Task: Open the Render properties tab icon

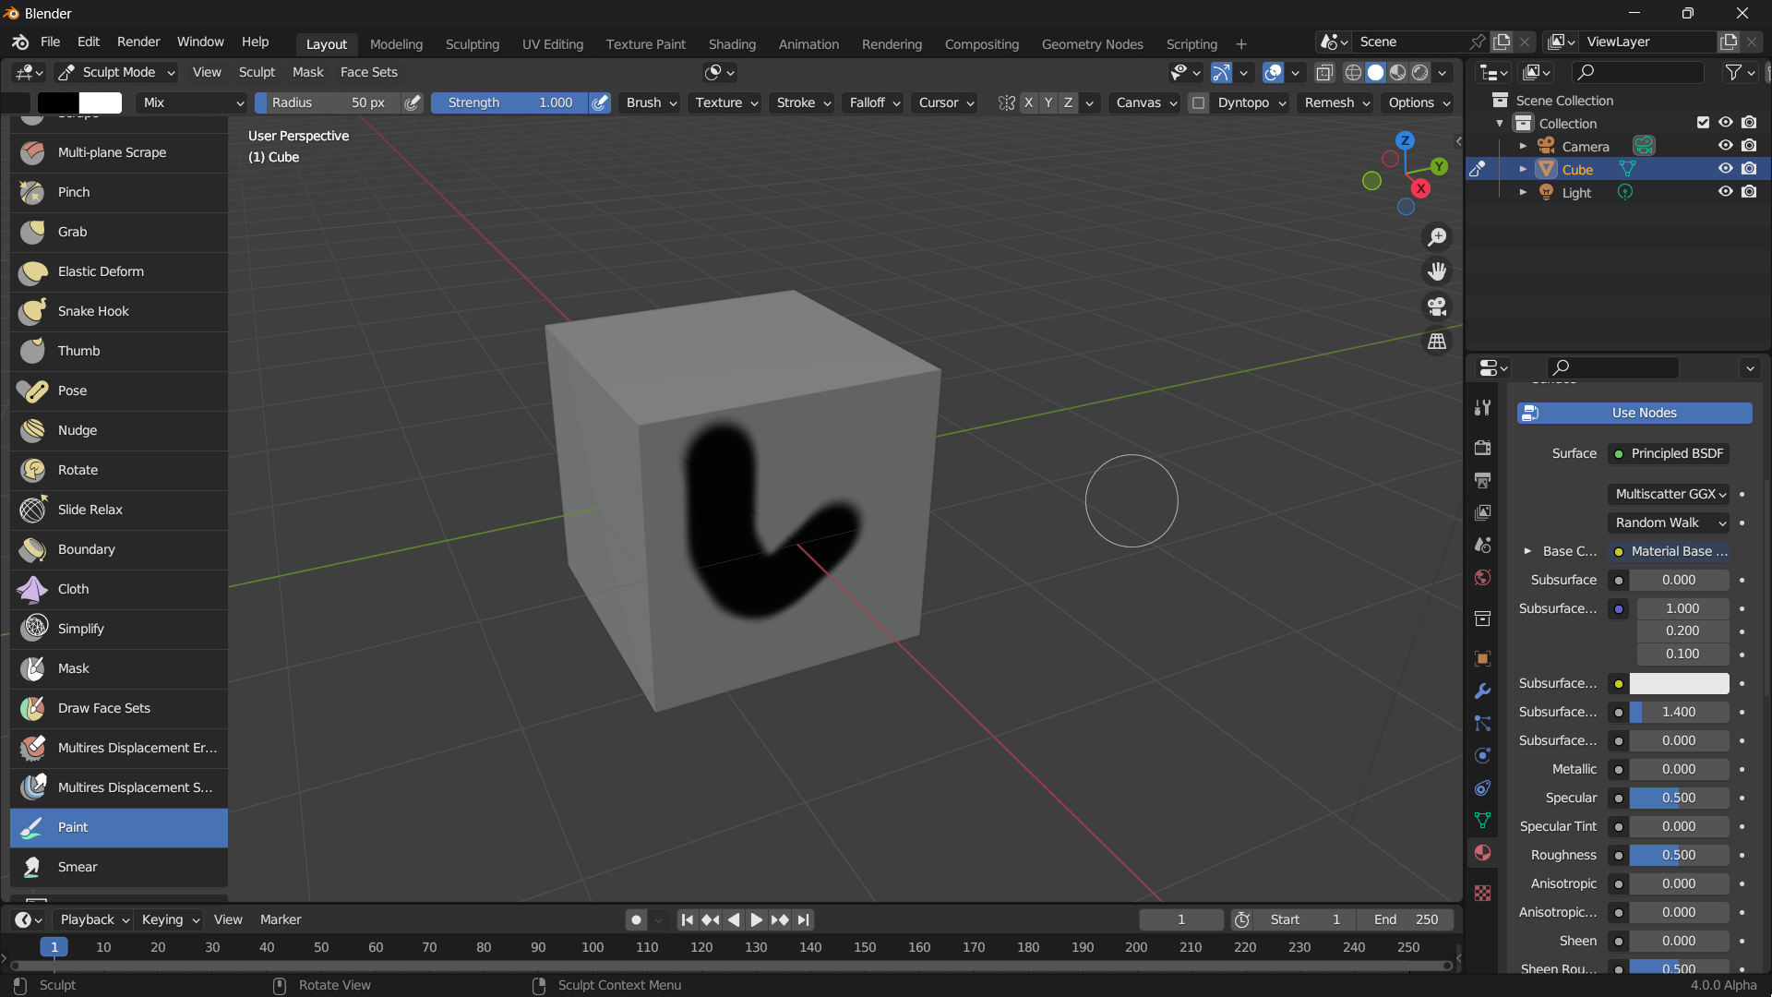Action: (x=1482, y=448)
